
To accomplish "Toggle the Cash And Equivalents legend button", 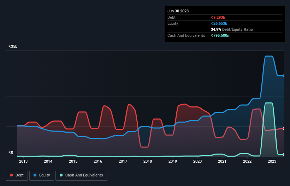I will (x=81, y=175).
